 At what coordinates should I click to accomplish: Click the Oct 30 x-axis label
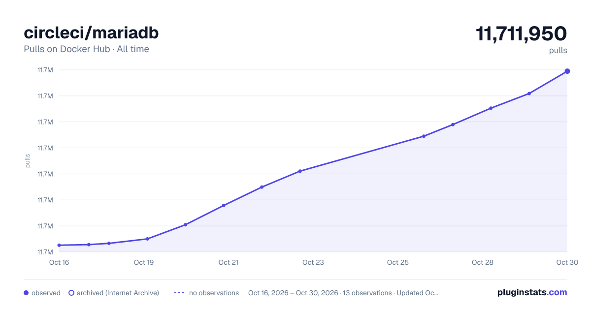point(567,262)
